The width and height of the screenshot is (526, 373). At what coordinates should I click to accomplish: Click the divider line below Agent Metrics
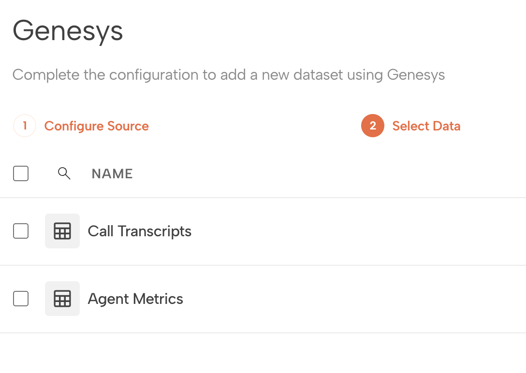(x=263, y=333)
